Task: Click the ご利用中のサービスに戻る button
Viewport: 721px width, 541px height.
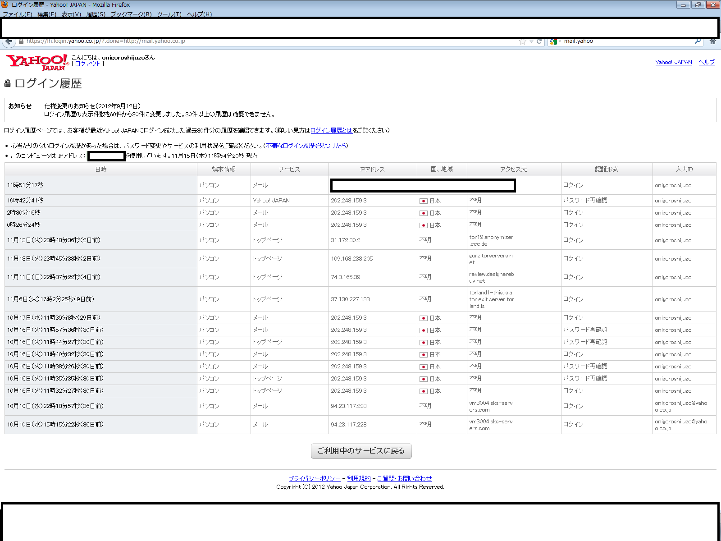Action: click(361, 451)
